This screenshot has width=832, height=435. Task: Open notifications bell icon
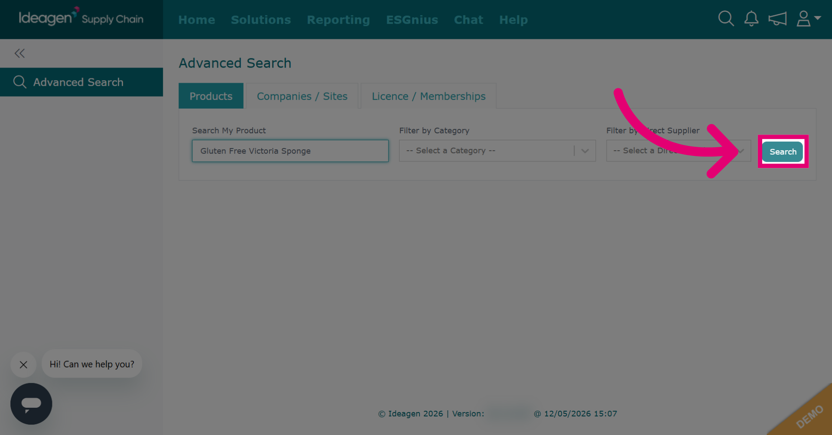coord(751,19)
